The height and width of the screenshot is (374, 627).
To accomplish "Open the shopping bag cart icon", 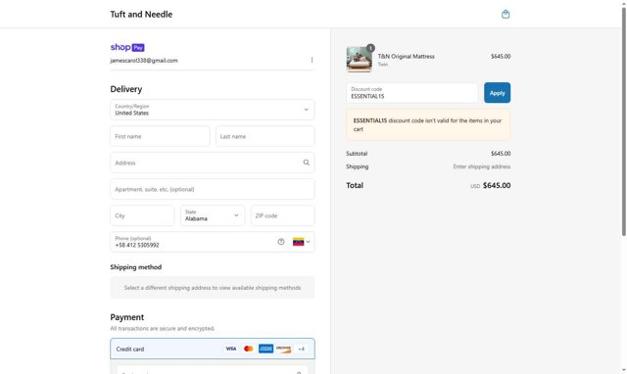I will [506, 15].
